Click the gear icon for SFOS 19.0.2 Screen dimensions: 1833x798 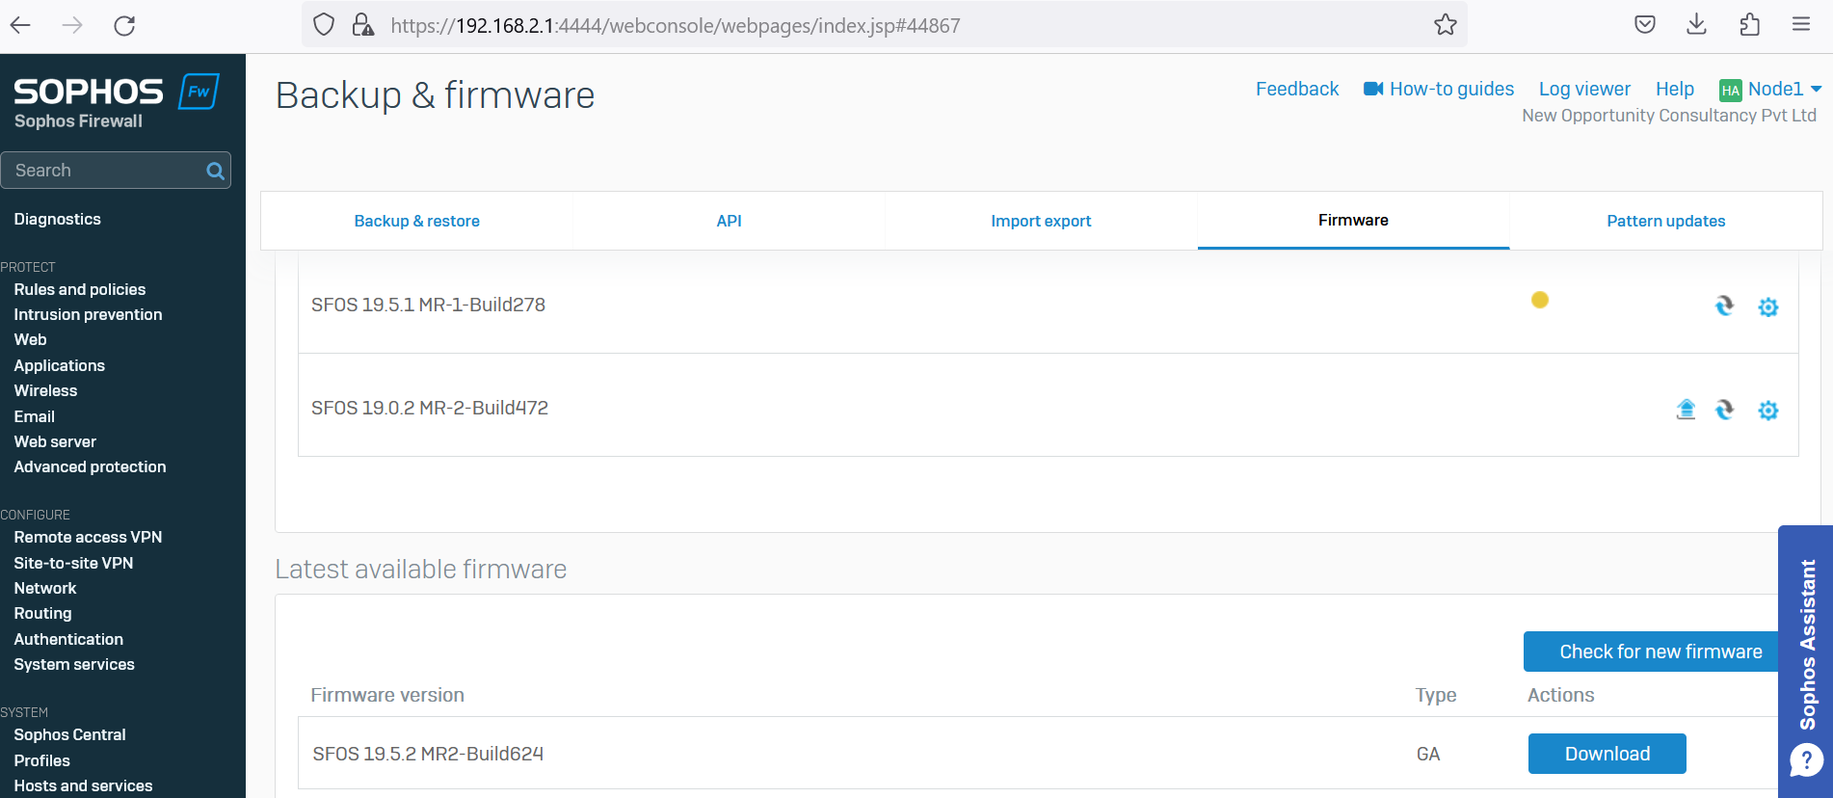1767,411
